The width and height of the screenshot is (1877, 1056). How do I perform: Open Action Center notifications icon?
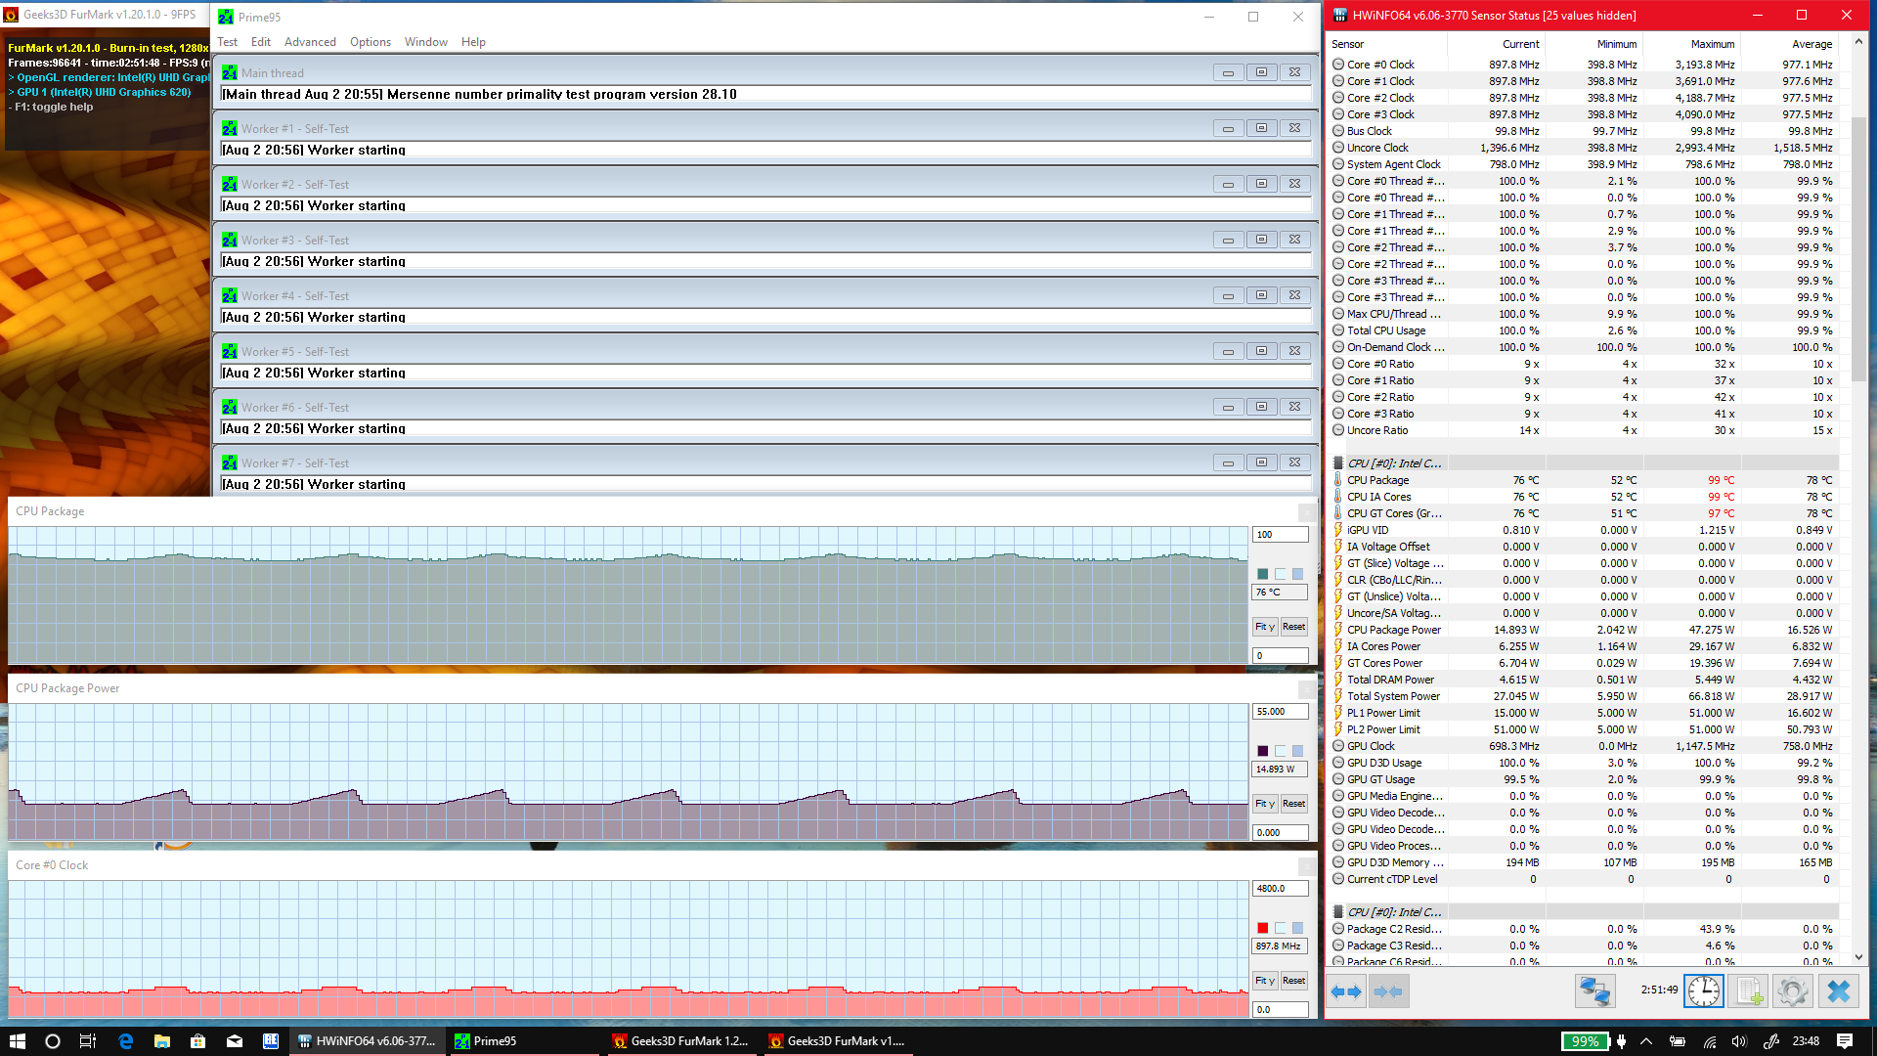point(1845,1041)
